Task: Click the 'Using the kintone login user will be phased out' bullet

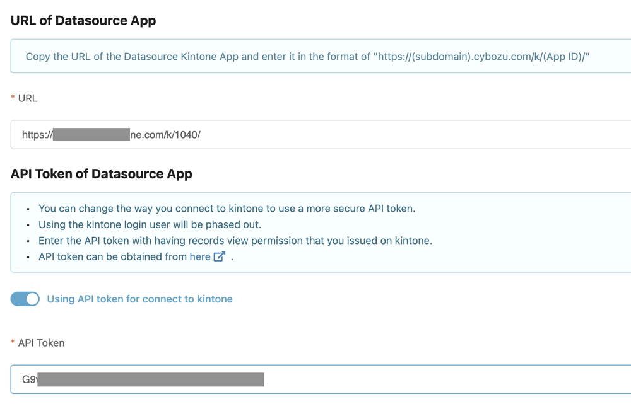Action: tap(150, 224)
